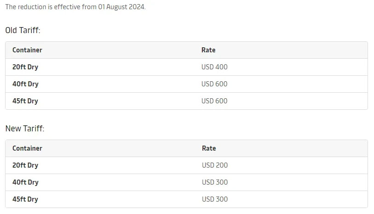Select the USD 200 rate cell
This screenshot has width=374, height=214.
click(x=215, y=165)
